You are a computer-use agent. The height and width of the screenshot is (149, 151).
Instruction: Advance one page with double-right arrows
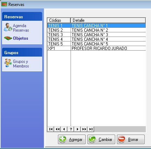pos(84,129)
